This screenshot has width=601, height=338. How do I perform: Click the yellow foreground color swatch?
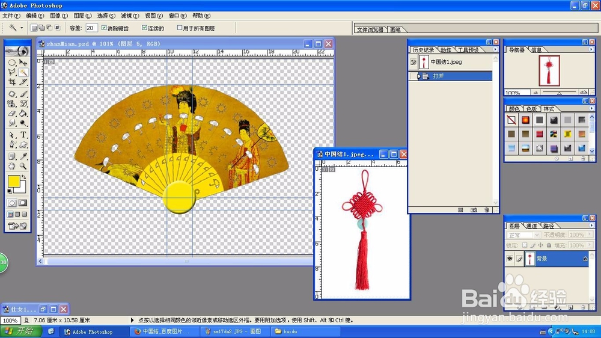point(14,182)
